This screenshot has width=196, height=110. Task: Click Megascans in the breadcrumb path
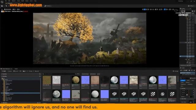(37, 71)
